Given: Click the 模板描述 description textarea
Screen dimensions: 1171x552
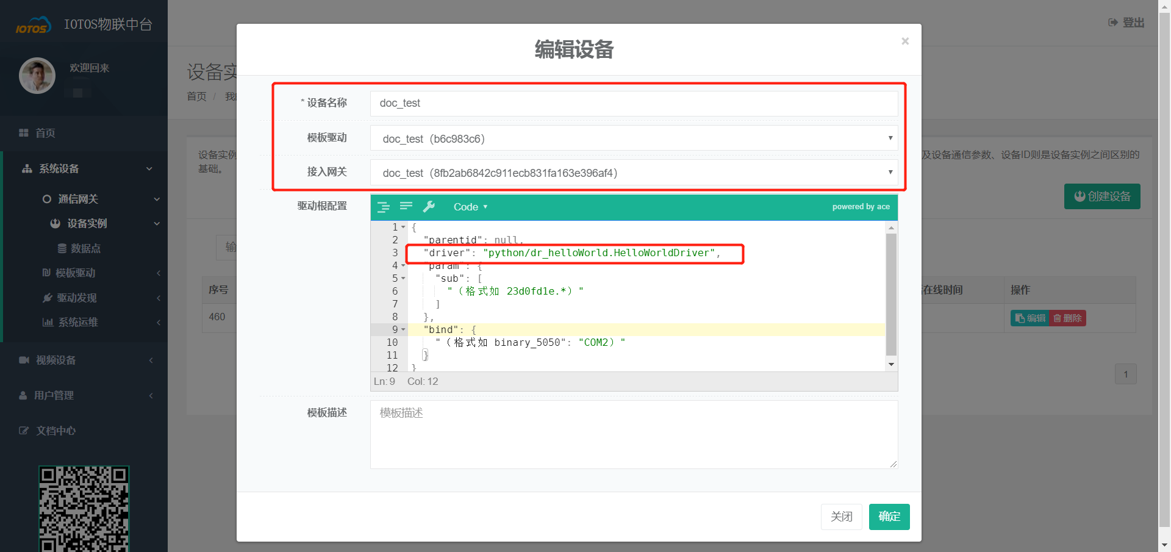Looking at the screenshot, I should click(634, 434).
